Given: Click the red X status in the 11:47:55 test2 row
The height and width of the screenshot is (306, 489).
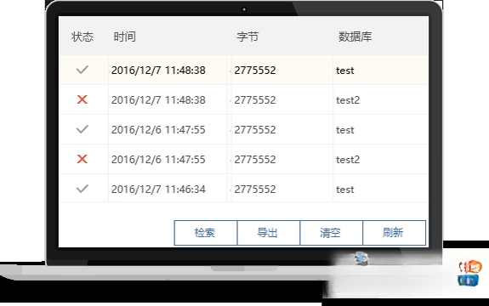Looking at the screenshot, I should click(82, 159).
